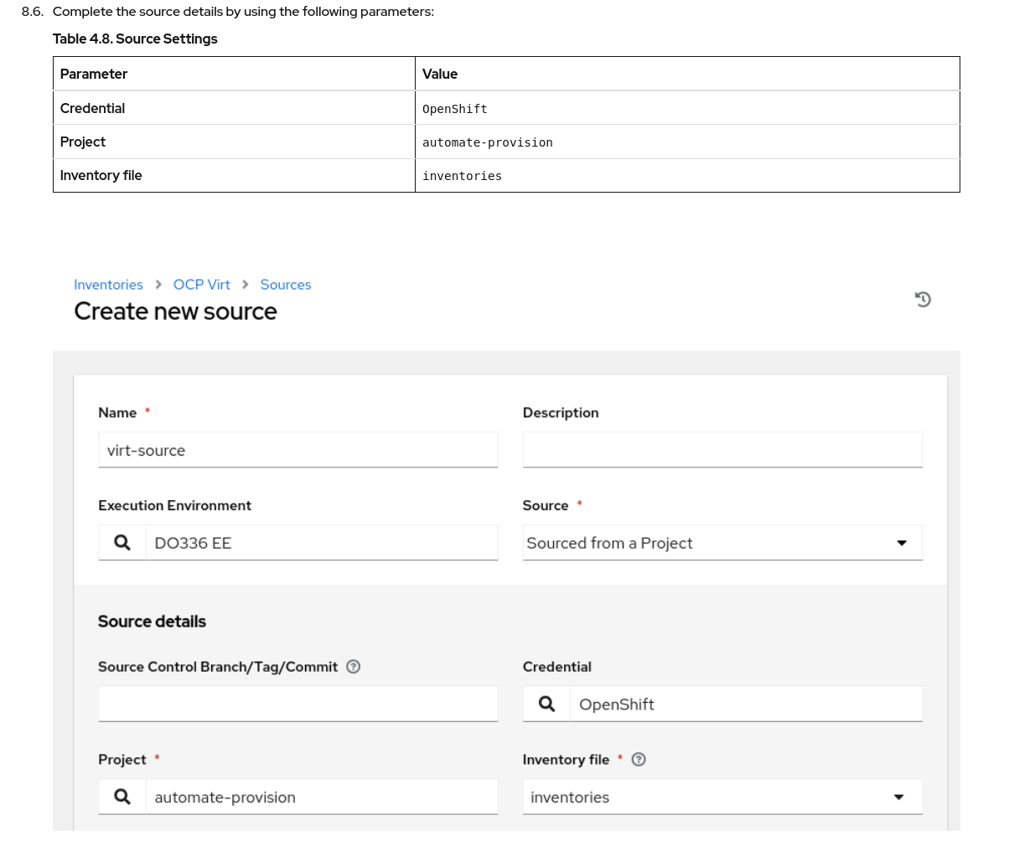The image size is (1009, 851).
Task: Show help for Source Control Branch/Tag/Commit
Action: [x=354, y=667]
